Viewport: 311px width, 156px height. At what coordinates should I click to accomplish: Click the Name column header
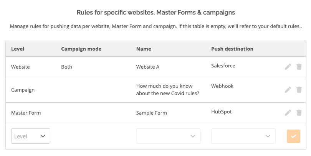144,49
